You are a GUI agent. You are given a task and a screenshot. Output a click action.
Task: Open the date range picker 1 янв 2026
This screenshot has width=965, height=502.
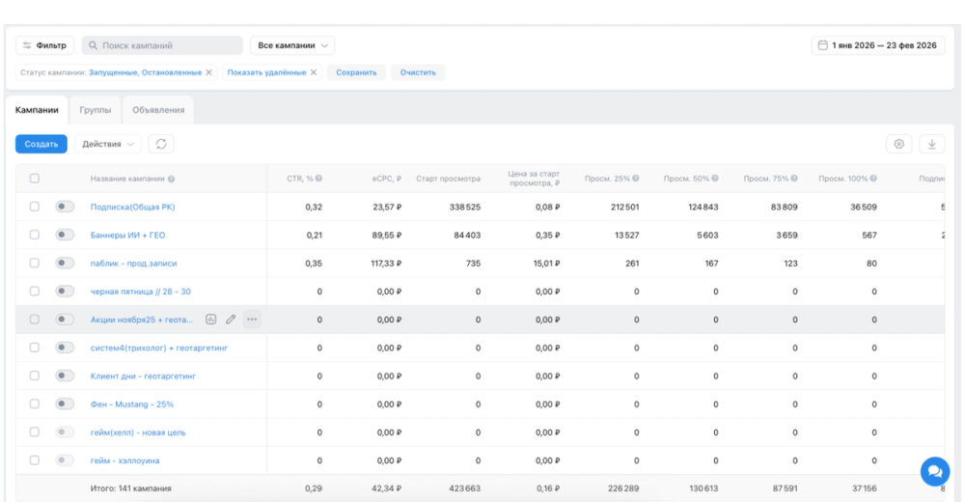tap(877, 45)
